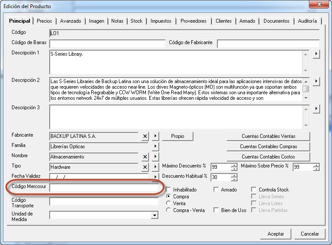Viewport: 332px width, 245px height.
Task: Expand Descripción 2 with arrow button
Action: tap(316, 81)
